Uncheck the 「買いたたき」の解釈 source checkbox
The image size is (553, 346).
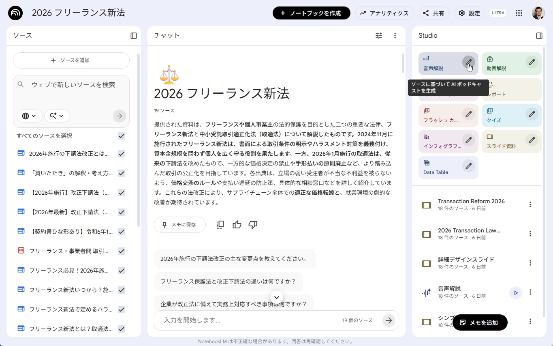[x=121, y=173]
